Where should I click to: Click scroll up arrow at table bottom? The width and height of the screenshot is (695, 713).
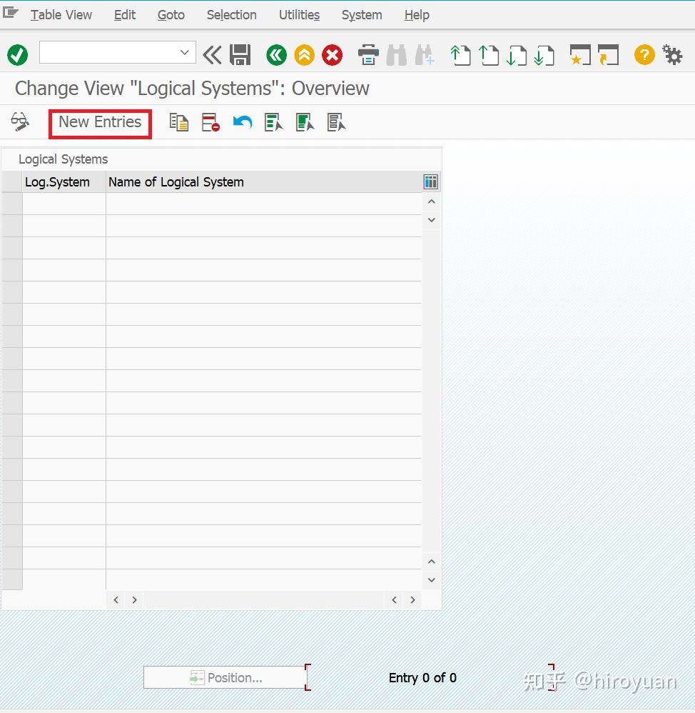pyautogui.click(x=432, y=562)
